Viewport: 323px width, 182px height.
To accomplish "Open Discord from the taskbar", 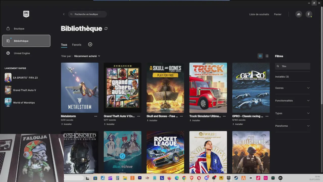I will coord(206,178).
